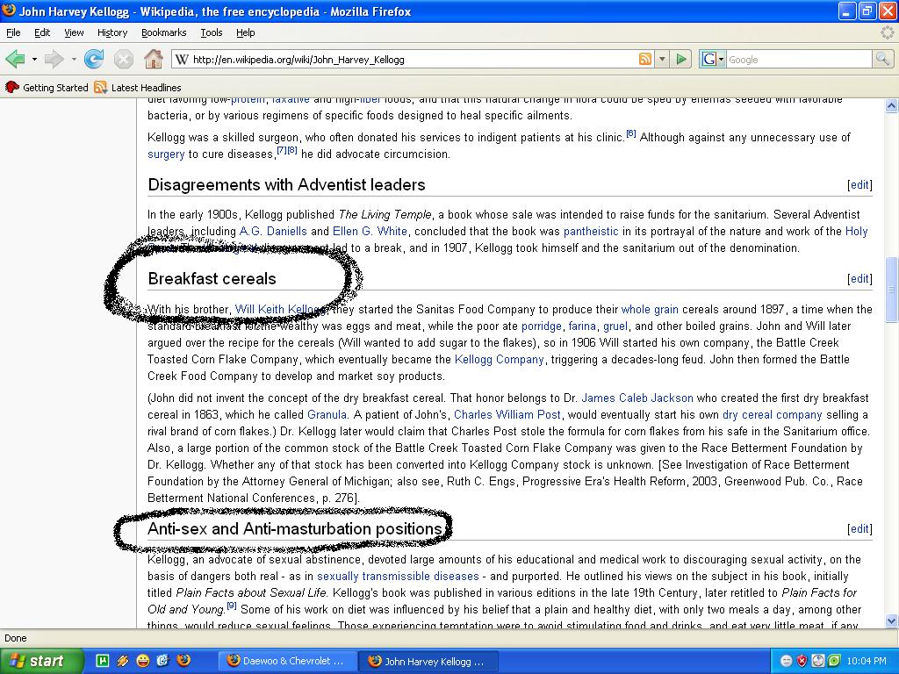Reload the current page

point(94,59)
